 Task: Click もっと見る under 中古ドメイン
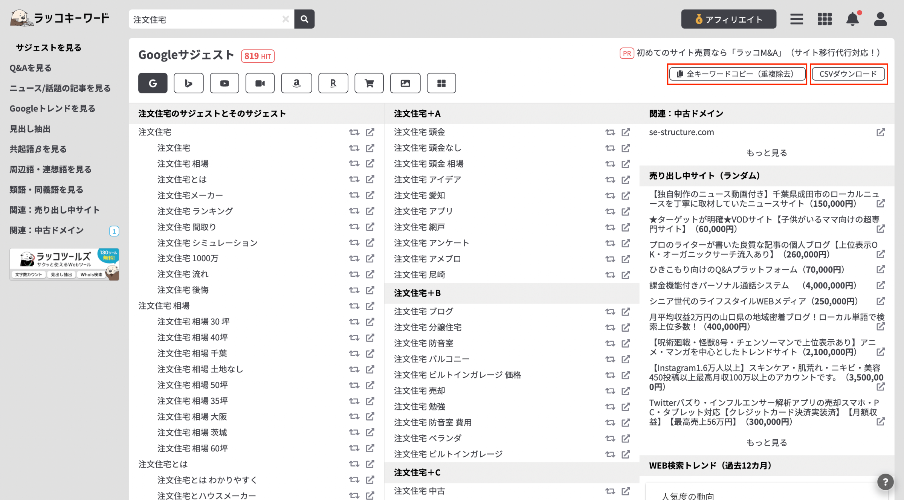(x=767, y=153)
